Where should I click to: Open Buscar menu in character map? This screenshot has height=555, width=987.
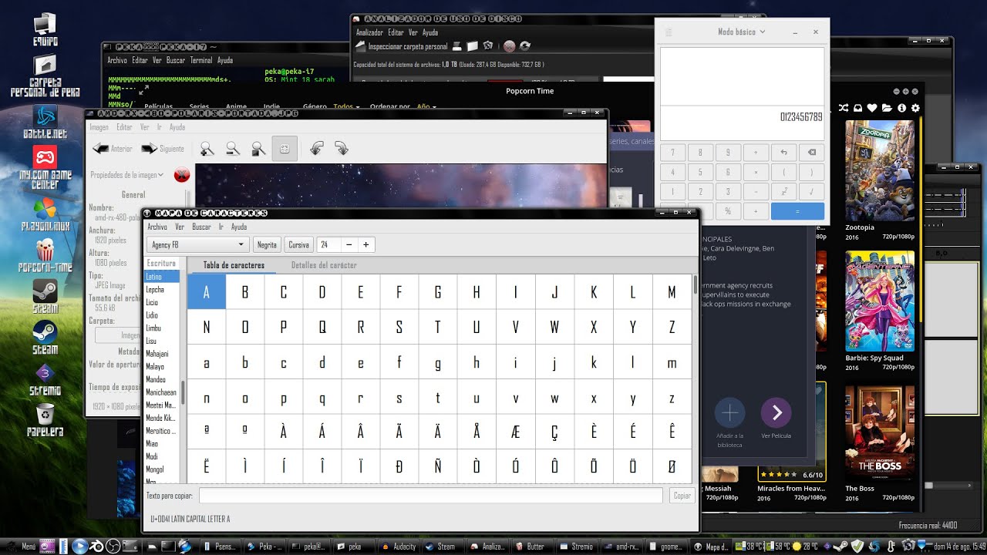[x=201, y=227]
